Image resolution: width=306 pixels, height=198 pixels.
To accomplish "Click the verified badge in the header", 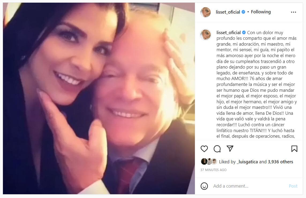I will [x=243, y=12].
